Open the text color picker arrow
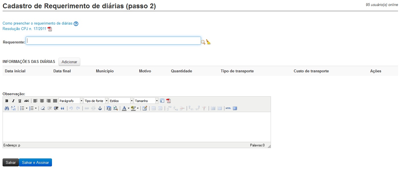400x195 pixels. (128, 108)
